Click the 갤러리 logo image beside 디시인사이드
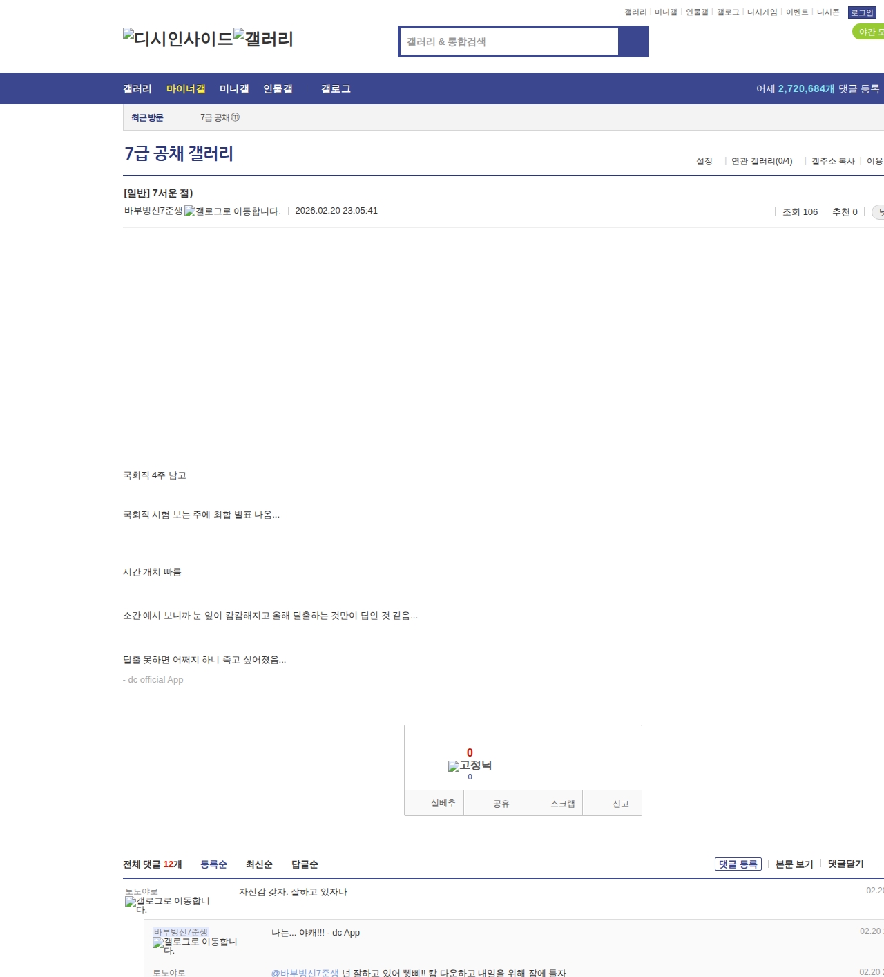 pos(264,39)
